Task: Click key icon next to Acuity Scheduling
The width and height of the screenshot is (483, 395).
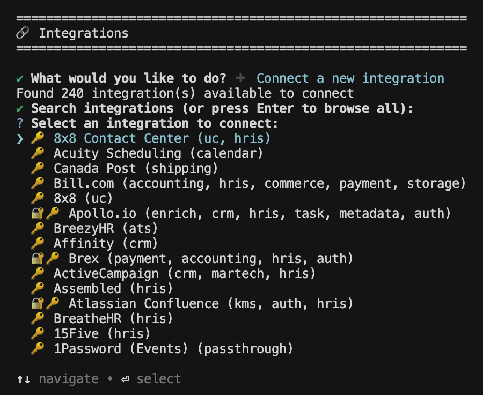Action: click(x=38, y=153)
